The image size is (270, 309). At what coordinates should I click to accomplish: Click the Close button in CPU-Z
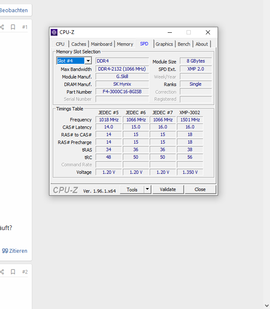tap(200, 189)
